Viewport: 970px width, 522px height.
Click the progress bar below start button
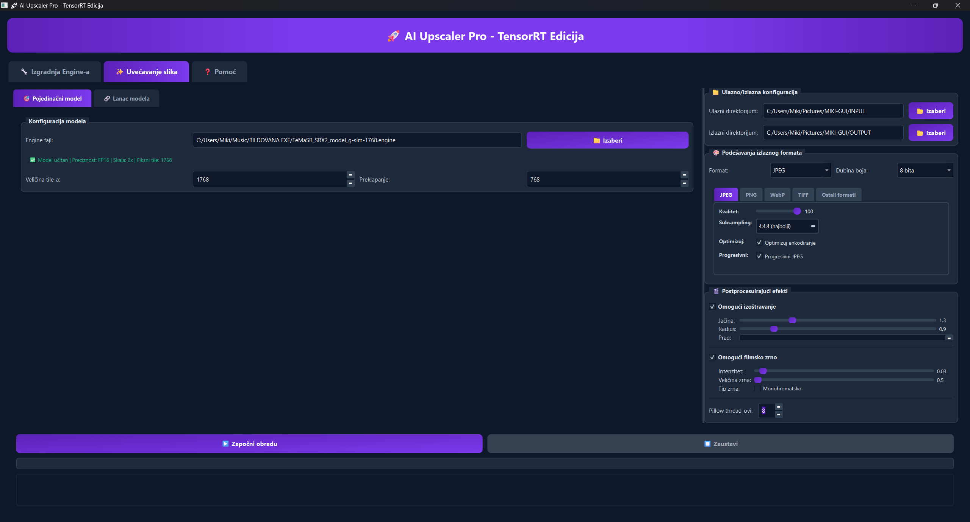tap(485, 463)
